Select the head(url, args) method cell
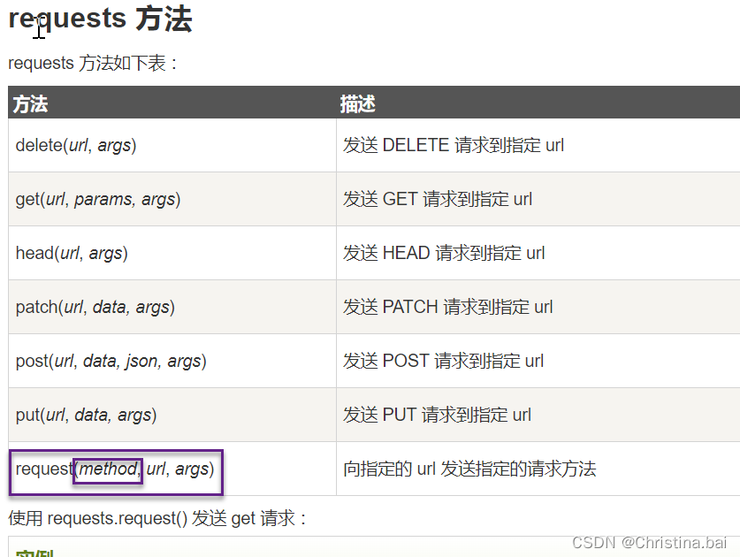This screenshot has width=740, height=557. 172,253
